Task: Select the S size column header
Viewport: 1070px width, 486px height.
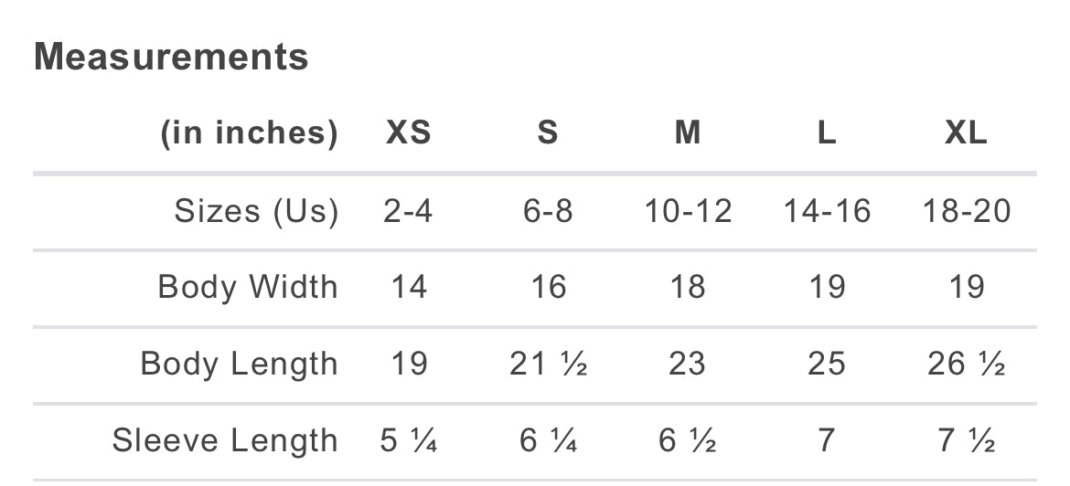Action: click(547, 133)
